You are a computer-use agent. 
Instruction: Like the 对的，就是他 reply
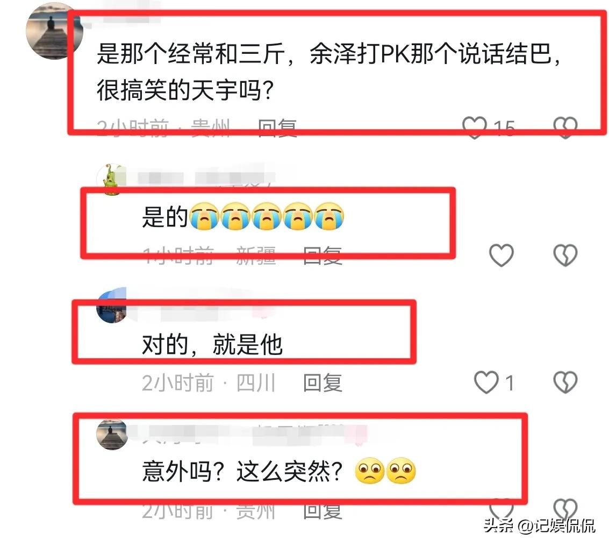pyautogui.click(x=486, y=382)
